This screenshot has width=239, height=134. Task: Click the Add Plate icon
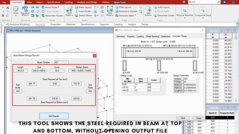click(x=110, y=9)
